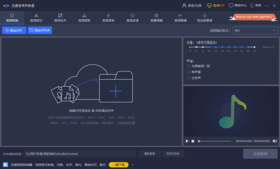Click the 添加文件夹 add folder button
This screenshot has height=169, width=280.
pyautogui.click(x=40, y=30)
